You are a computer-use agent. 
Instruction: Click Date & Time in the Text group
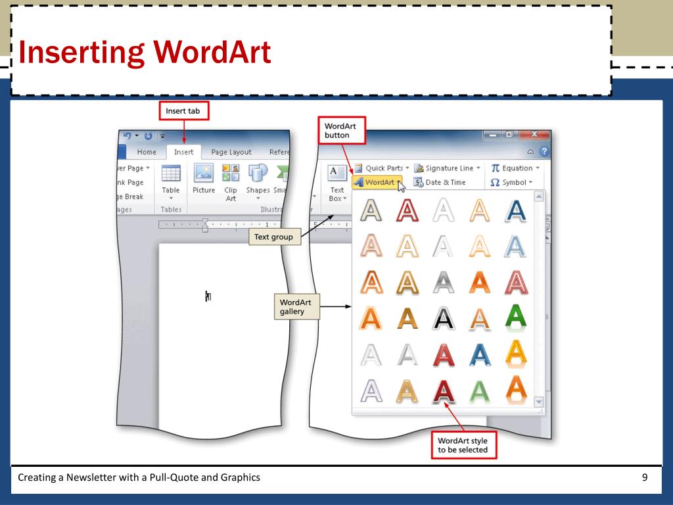click(x=439, y=182)
